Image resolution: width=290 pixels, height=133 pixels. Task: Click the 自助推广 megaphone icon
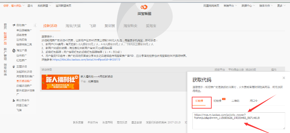click(14, 25)
